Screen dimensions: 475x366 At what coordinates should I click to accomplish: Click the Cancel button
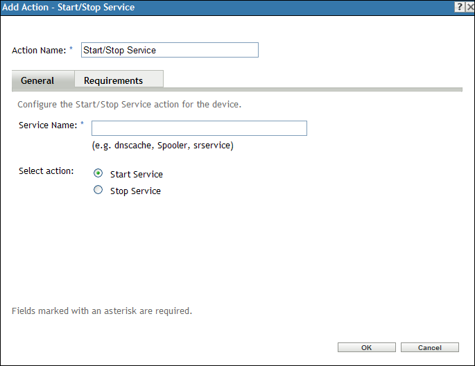(x=430, y=347)
